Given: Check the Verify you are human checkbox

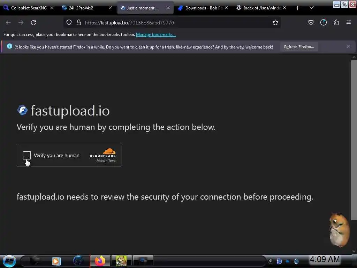Looking at the screenshot, I should (26, 155).
